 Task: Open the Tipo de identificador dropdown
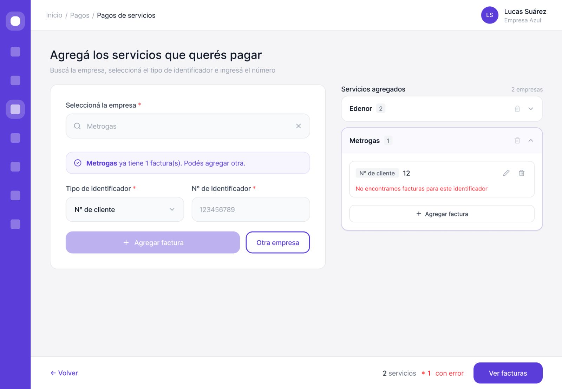pyautogui.click(x=125, y=209)
